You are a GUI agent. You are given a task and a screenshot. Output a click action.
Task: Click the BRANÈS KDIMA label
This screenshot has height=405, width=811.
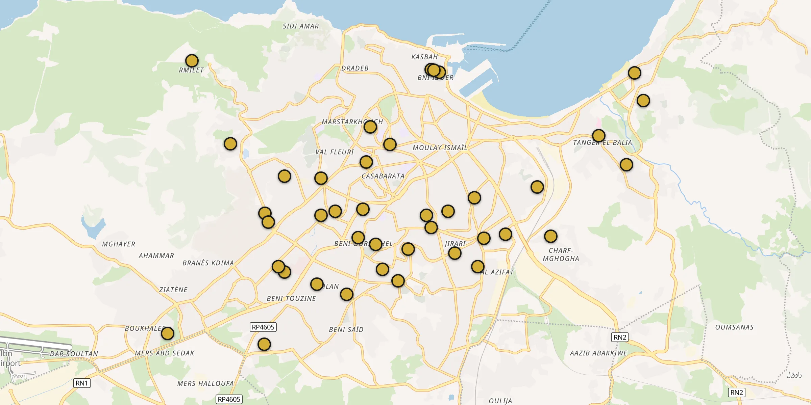pos(208,263)
